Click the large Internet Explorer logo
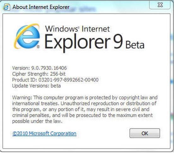The image size is (174, 153). coord(27,36)
